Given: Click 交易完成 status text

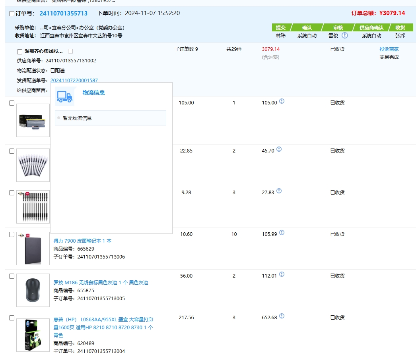Looking at the screenshot, I should [x=389, y=57].
